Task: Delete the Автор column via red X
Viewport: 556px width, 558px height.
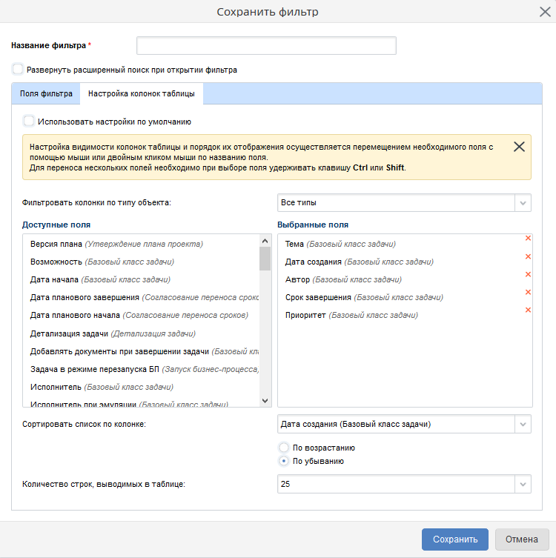Action: click(528, 274)
